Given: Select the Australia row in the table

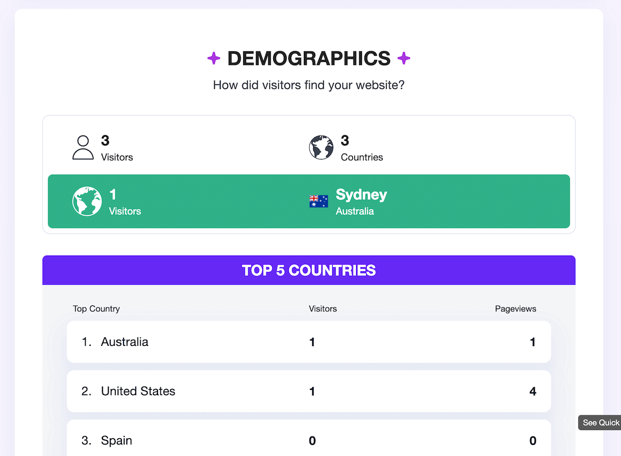Looking at the screenshot, I should [309, 342].
